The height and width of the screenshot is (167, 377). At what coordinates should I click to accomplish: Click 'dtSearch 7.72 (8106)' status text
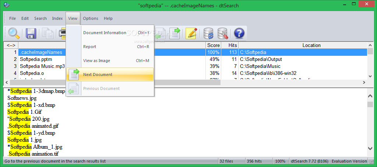309,161
